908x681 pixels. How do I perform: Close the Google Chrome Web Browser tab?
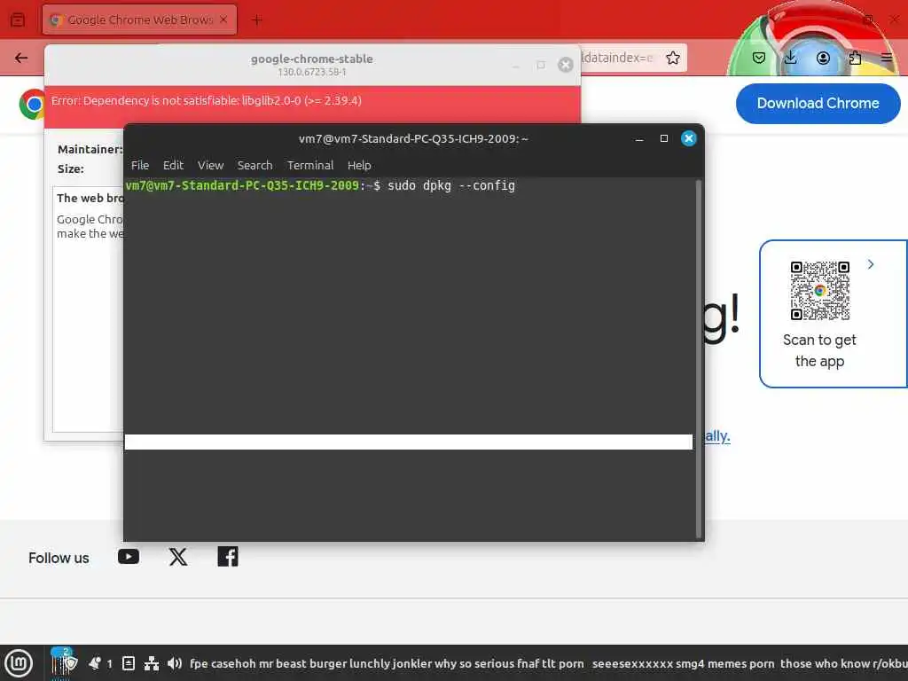(223, 20)
